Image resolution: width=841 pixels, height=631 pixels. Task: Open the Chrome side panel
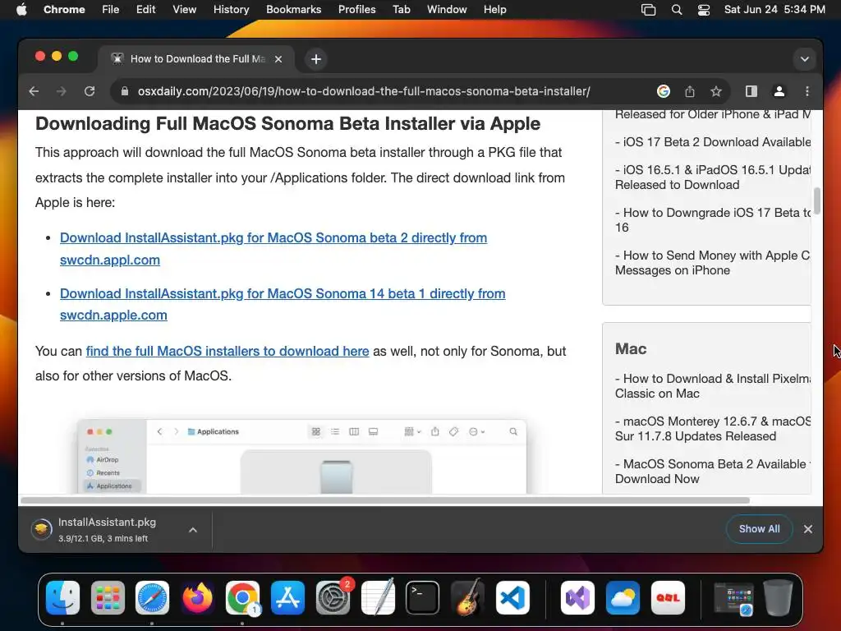751,91
